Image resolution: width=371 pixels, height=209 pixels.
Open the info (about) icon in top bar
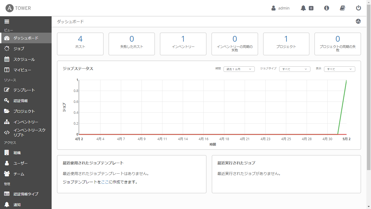[x=326, y=8]
